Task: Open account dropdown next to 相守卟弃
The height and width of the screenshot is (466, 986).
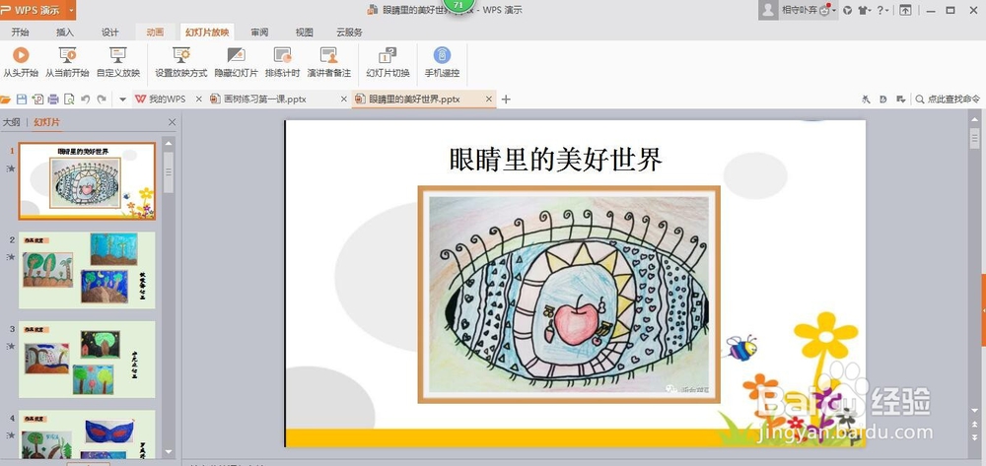Action: [834, 11]
